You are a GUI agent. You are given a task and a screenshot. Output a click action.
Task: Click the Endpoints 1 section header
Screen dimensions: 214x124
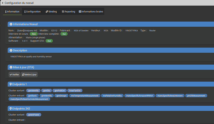pos(111,84)
